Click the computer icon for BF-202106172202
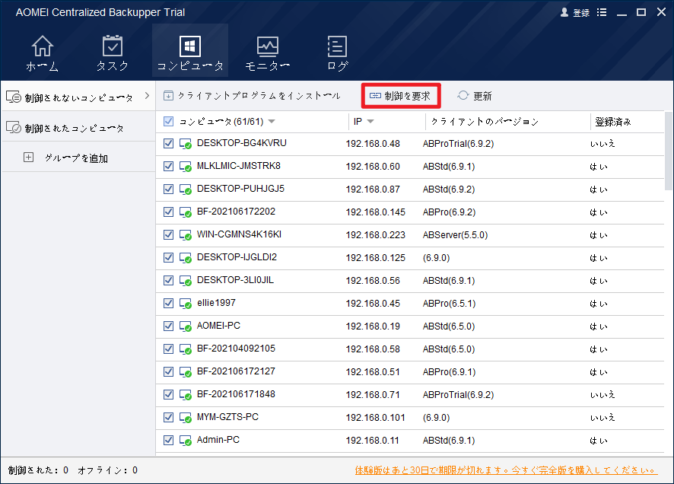This screenshot has height=484, width=674. 186,212
